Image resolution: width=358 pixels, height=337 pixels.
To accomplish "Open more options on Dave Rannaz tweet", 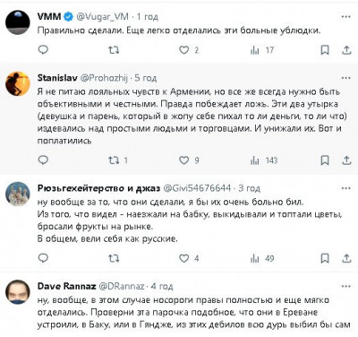I will (x=346, y=286).
